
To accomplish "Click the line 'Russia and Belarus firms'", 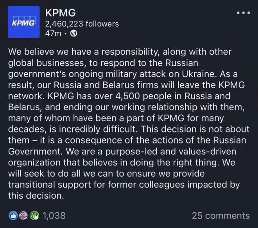I will 126,85.
